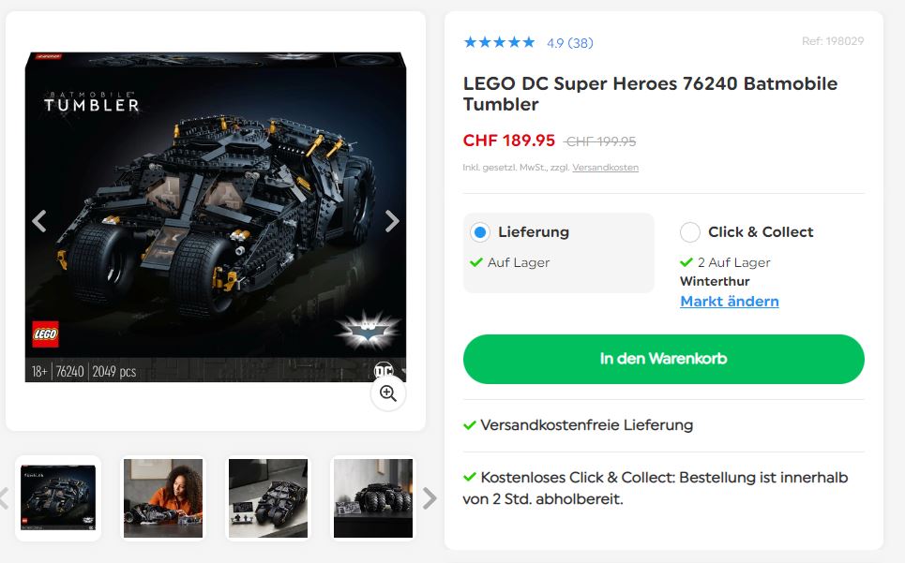Click the Winterthur store label

[x=715, y=281]
